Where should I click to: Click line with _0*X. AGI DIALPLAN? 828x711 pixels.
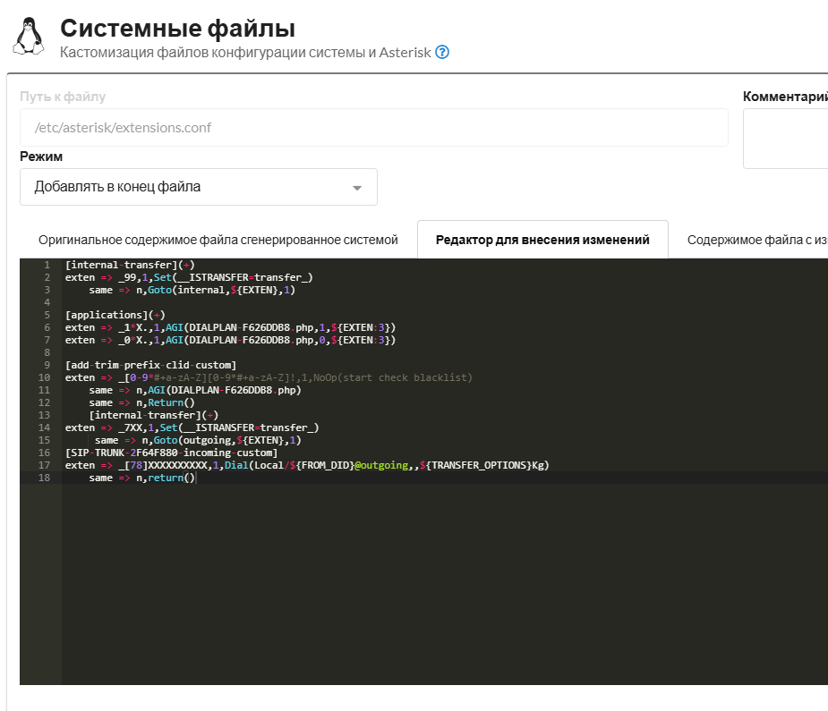pyautogui.click(x=230, y=340)
